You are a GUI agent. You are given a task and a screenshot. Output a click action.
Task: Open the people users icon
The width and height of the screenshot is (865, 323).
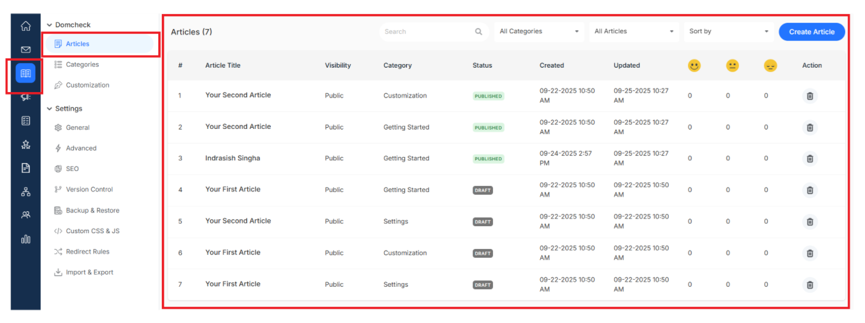click(26, 215)
